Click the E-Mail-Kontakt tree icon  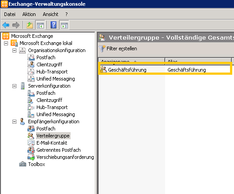click(31, 143)
